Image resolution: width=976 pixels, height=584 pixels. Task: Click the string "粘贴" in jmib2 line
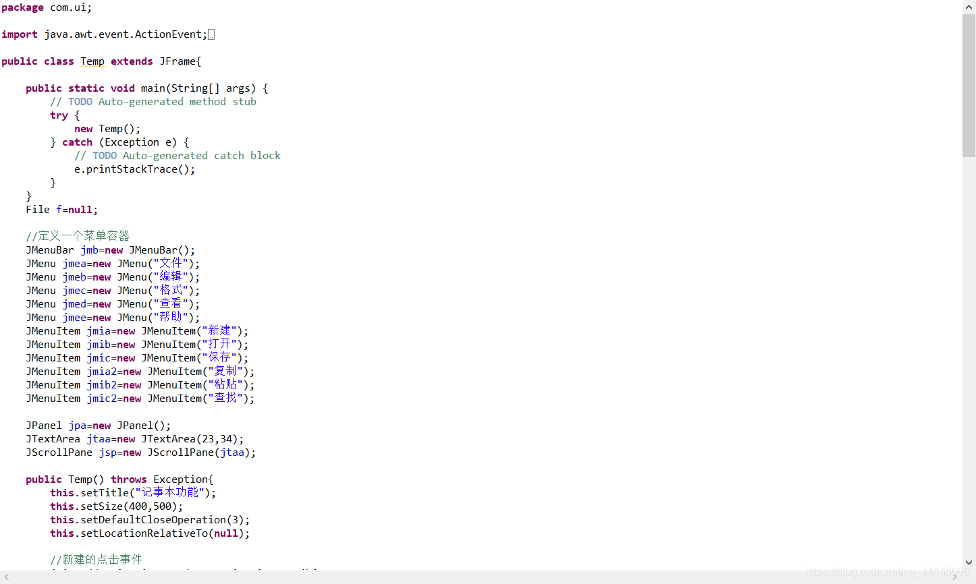coord(225,385)
